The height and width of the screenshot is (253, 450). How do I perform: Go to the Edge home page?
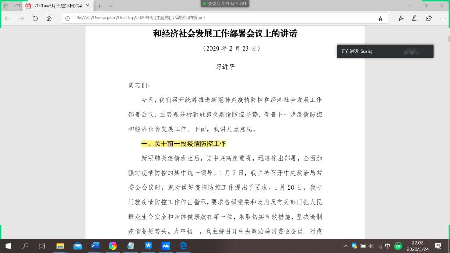pos(49,18)
